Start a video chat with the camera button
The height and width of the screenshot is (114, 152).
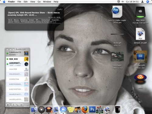click(x=22, y=105)
